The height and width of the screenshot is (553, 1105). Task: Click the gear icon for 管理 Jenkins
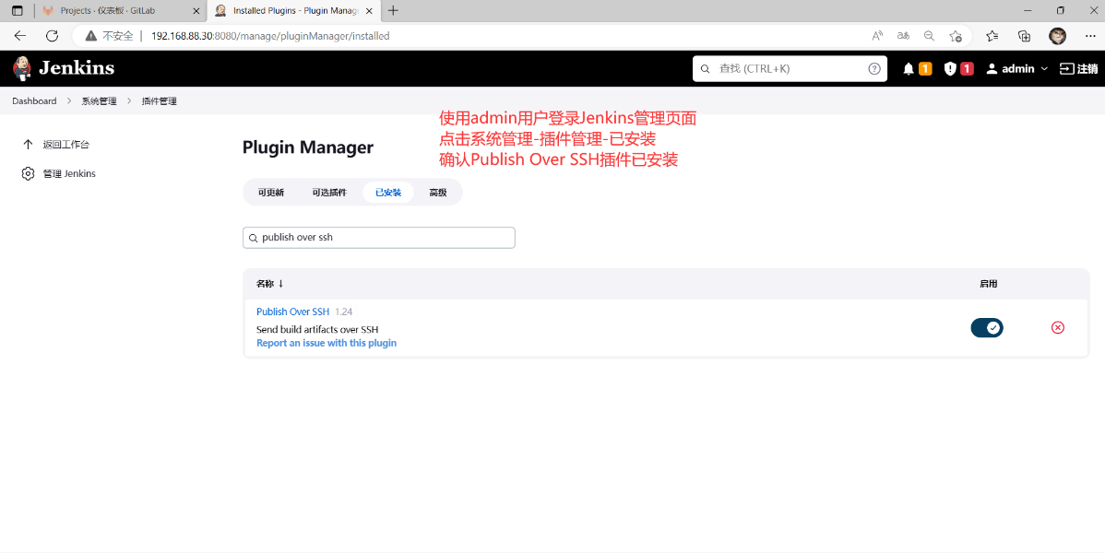pos(28,173)
